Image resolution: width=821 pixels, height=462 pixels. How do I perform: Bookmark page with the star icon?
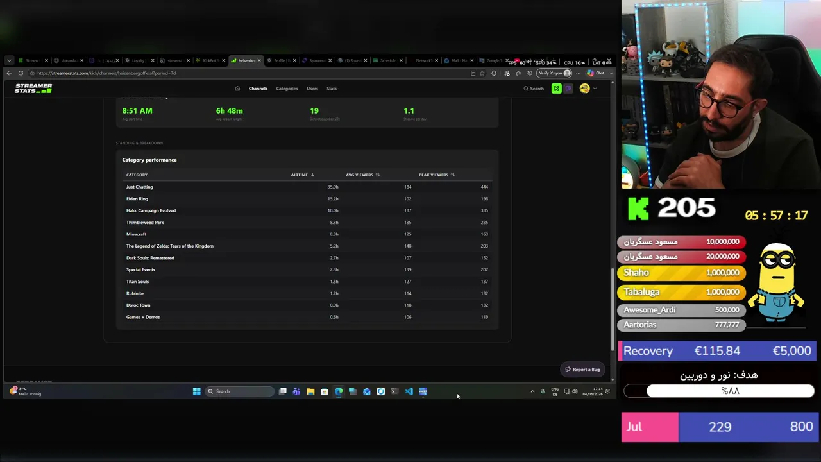tap(482, 73)
